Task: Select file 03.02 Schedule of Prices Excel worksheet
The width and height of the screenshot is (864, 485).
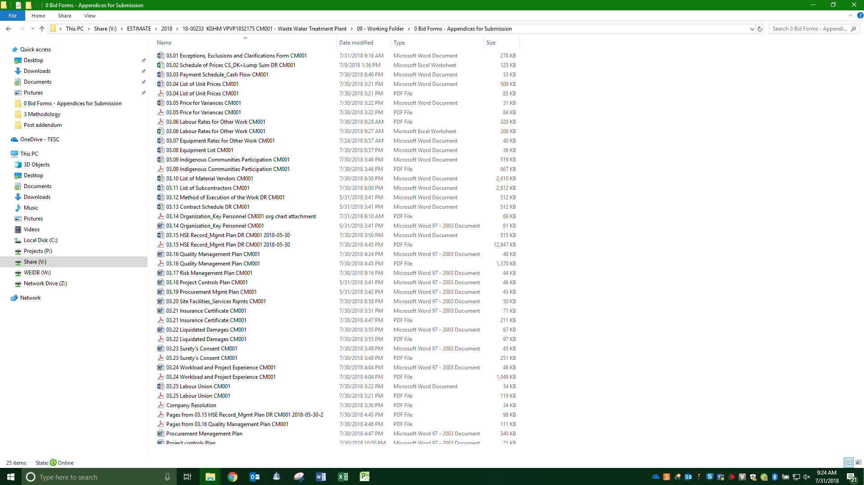Action: point(231,65)
